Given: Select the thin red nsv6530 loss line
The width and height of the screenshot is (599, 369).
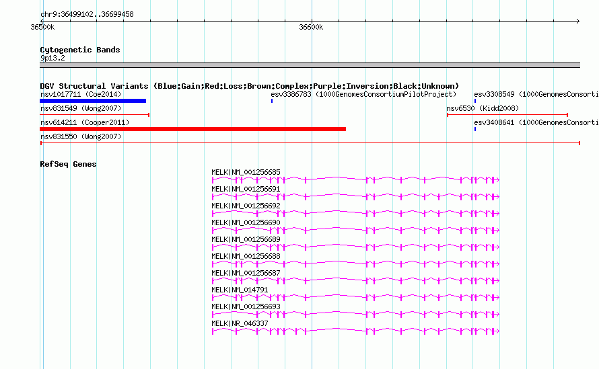Looking at the screenshot, I should coord(507,115).
